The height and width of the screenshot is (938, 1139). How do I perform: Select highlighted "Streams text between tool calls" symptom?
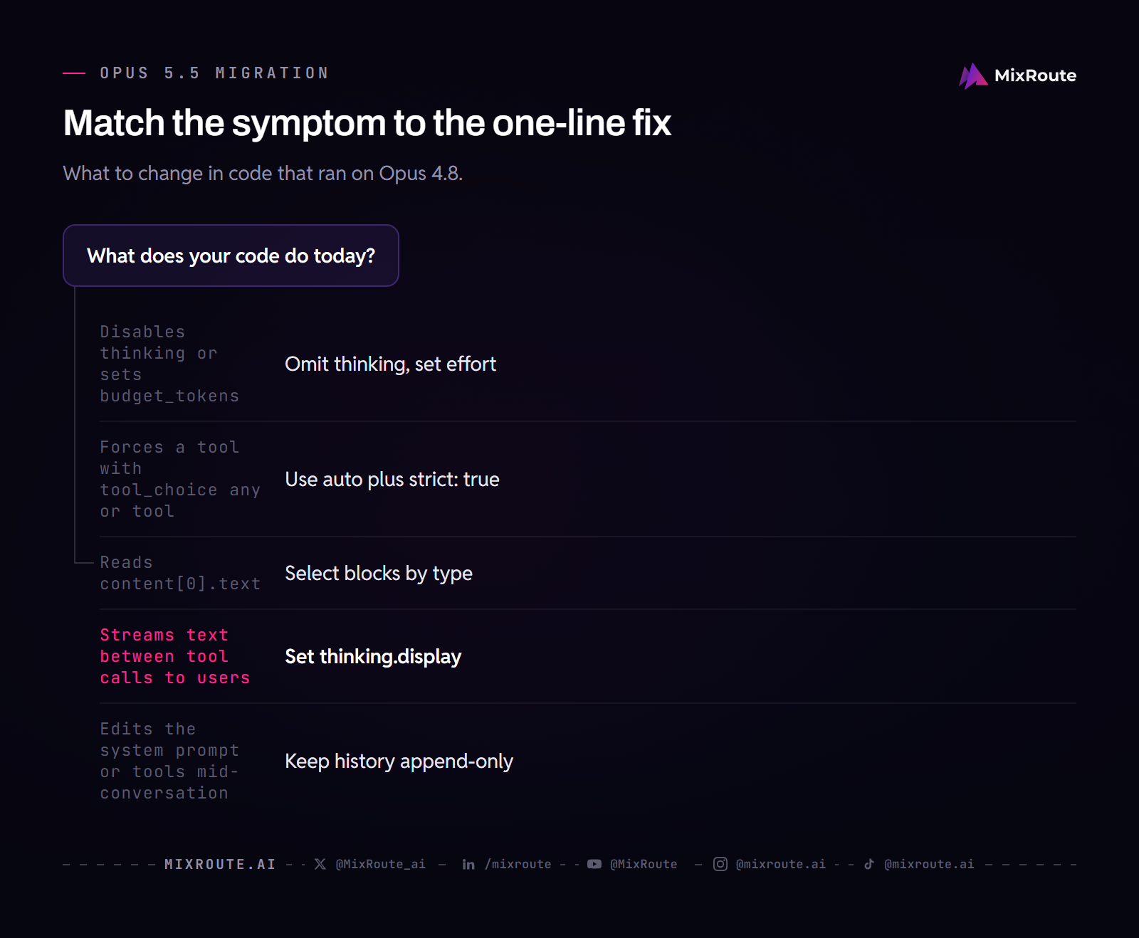click(175, 656)
